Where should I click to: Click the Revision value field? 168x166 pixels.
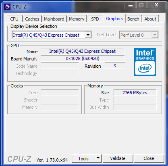coord(115,66)
